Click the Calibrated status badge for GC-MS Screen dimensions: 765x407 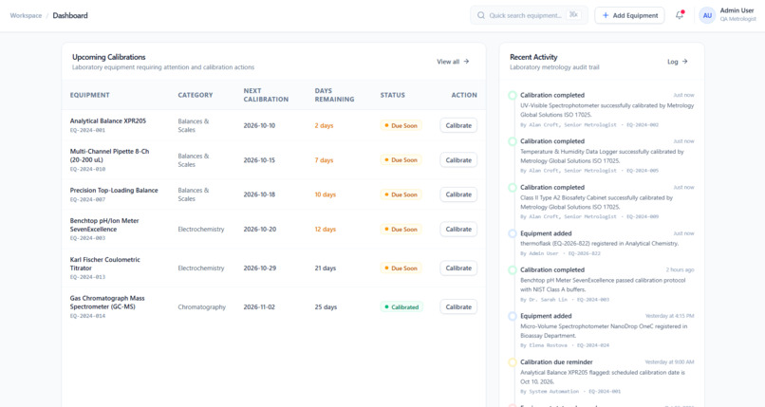tap(401, 307)
